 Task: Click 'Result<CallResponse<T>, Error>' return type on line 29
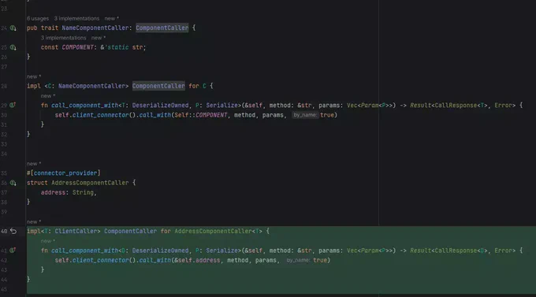click(463, 106)
